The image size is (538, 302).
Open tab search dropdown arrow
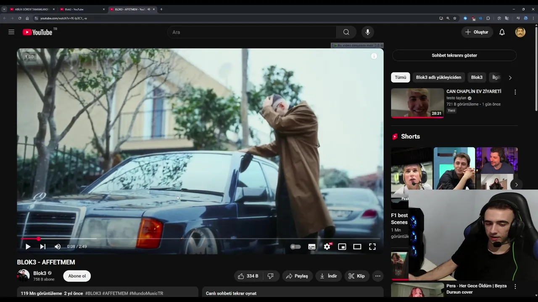click(x=4, y=9)
